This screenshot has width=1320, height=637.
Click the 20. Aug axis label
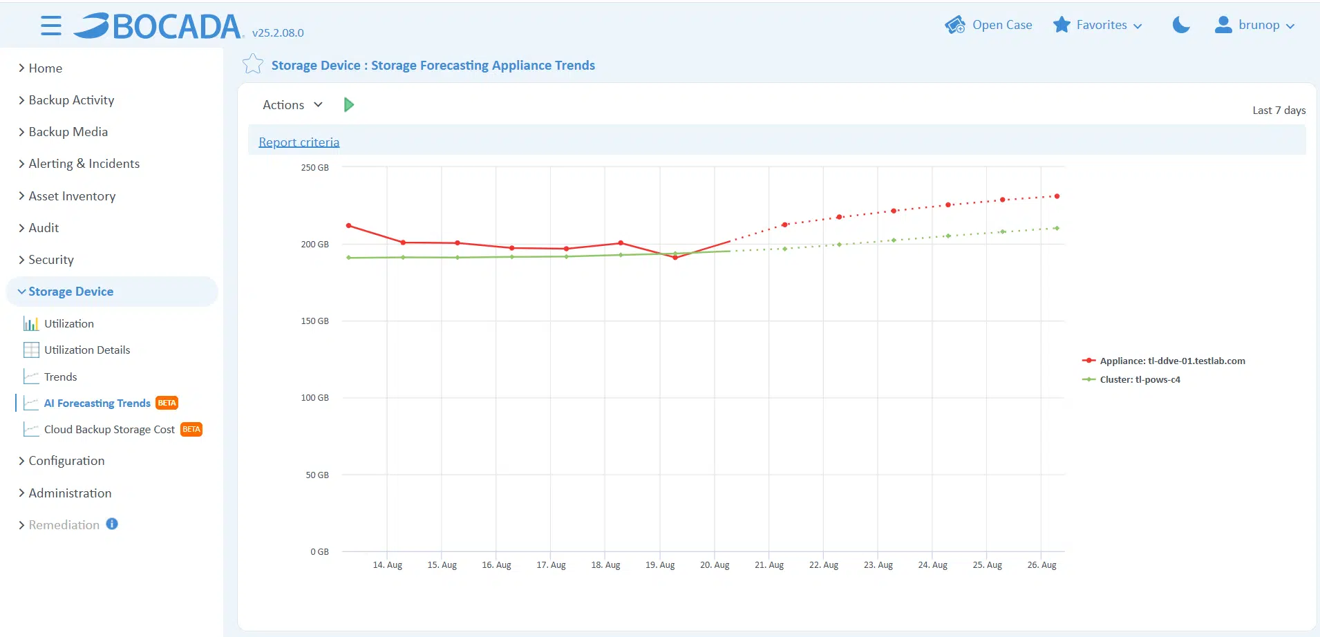[x=715, y=564]
